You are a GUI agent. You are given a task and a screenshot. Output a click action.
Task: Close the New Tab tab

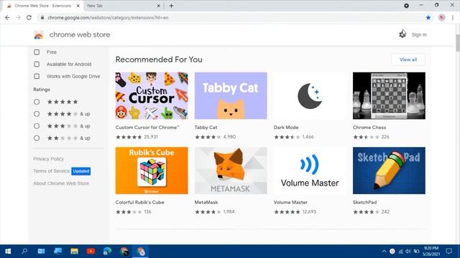pos(158,6)
